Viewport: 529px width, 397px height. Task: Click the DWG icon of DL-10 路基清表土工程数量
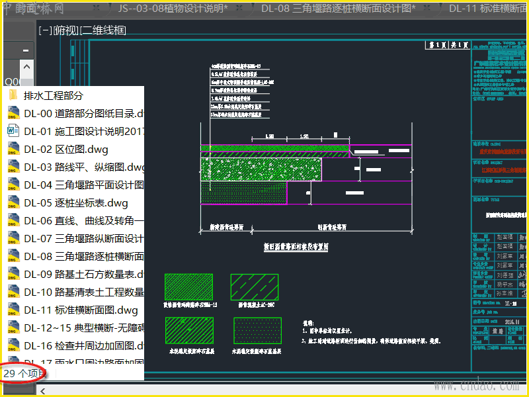point(13,292)
